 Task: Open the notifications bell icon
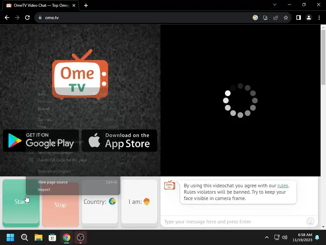317,237
